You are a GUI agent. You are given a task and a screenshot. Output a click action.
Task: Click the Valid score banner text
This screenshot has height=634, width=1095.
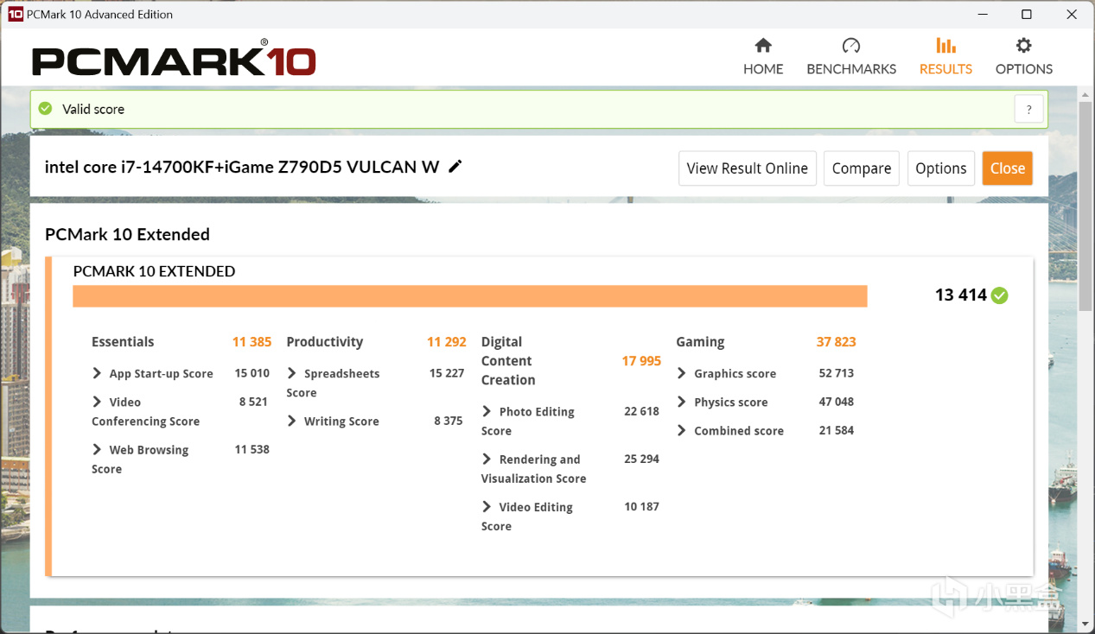point(93,109)
